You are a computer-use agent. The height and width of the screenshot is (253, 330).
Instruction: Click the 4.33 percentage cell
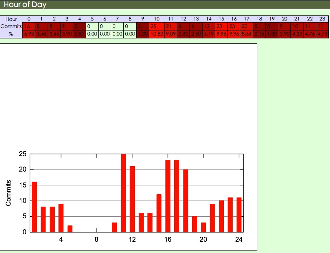click(x=297, y=34)
